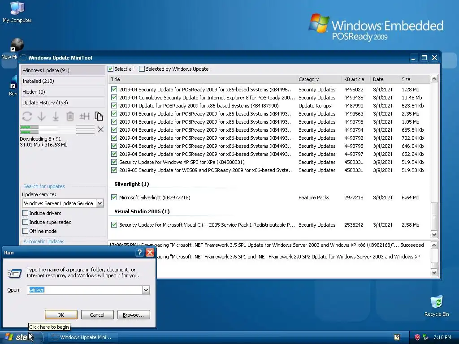Image resolution: width=459 pixels, height=344 pixels.
Task: Uncheck the Microsoft Silverlight (KB2977218) update
Action: coord(114,198)
